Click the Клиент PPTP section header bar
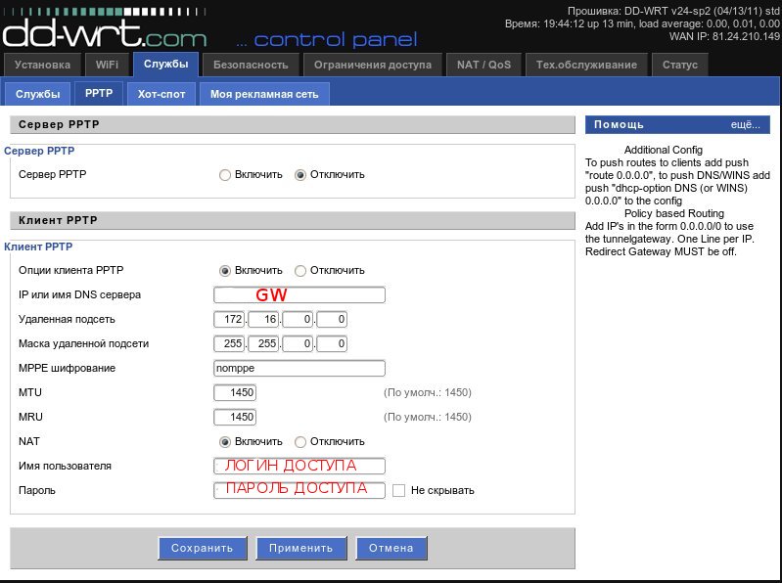The width and height of the screenshot is (782, 583). coord(293,220)
